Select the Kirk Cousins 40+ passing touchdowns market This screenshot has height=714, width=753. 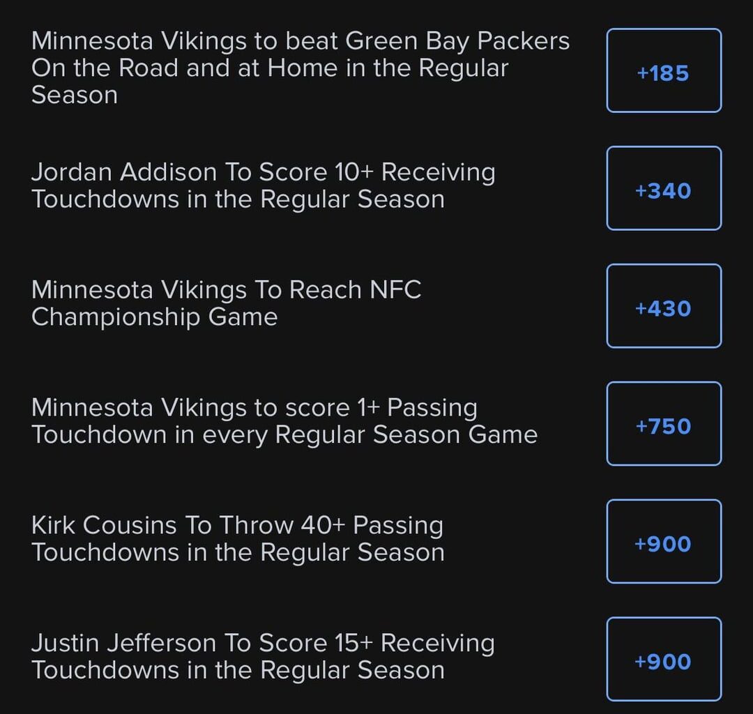(237, 538)
